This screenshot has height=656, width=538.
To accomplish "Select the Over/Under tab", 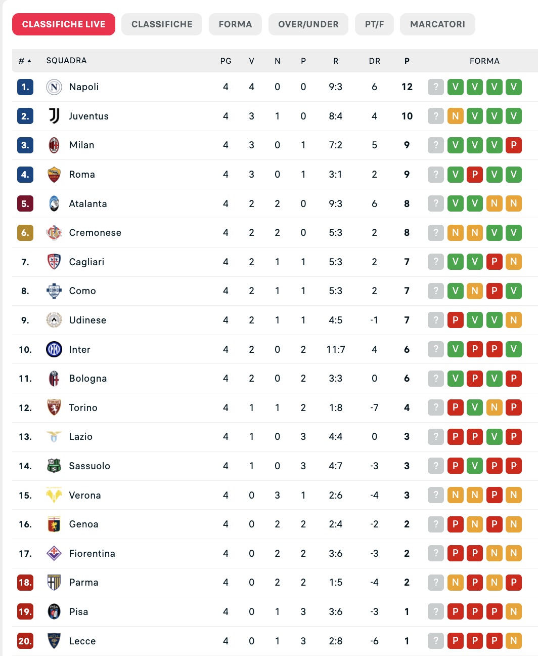I will 308,24.
